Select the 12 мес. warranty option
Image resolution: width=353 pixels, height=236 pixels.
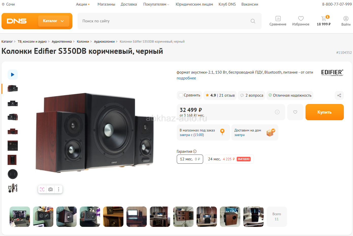pyautogui.click(x=190, y=159)
